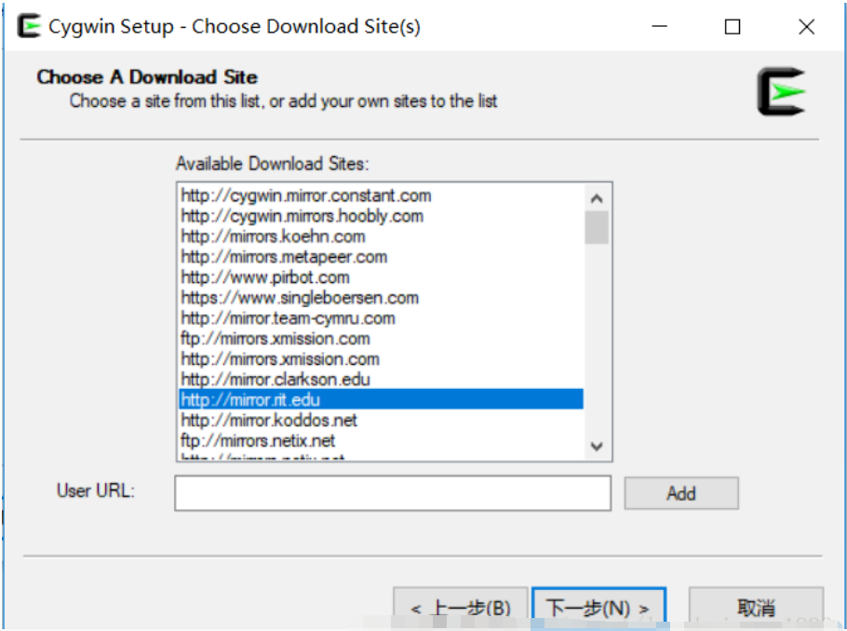
Task: Choose http://mirrors.koehn.com download site
Action: point(273,236)
